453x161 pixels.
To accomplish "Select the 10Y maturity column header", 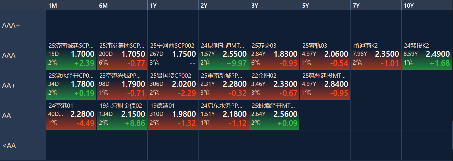I will [x=427, y=5].
